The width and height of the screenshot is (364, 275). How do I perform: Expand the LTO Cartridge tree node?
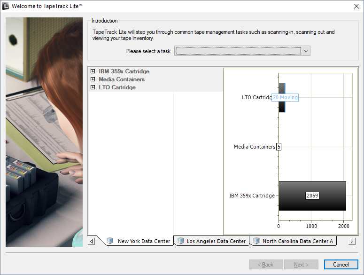pos(93,87)
